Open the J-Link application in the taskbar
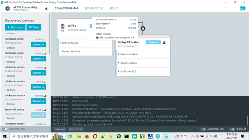The width and height of the screenshot is (249, 140). (150, 136)
